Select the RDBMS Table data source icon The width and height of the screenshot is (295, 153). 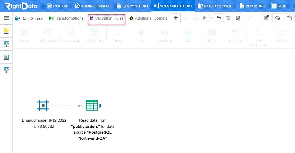(x=94, y=34)
